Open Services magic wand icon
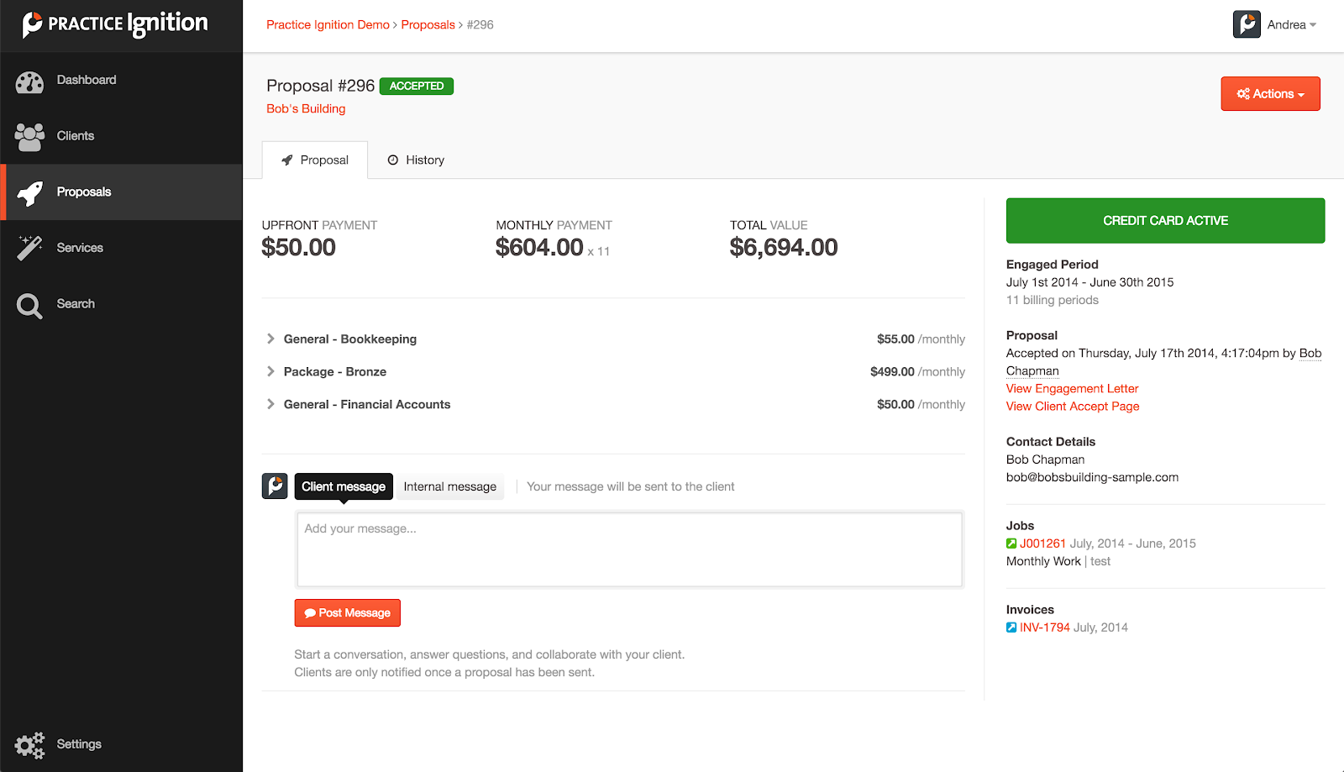Viewport: 1344px width, 772px height. tap(29, 248)
